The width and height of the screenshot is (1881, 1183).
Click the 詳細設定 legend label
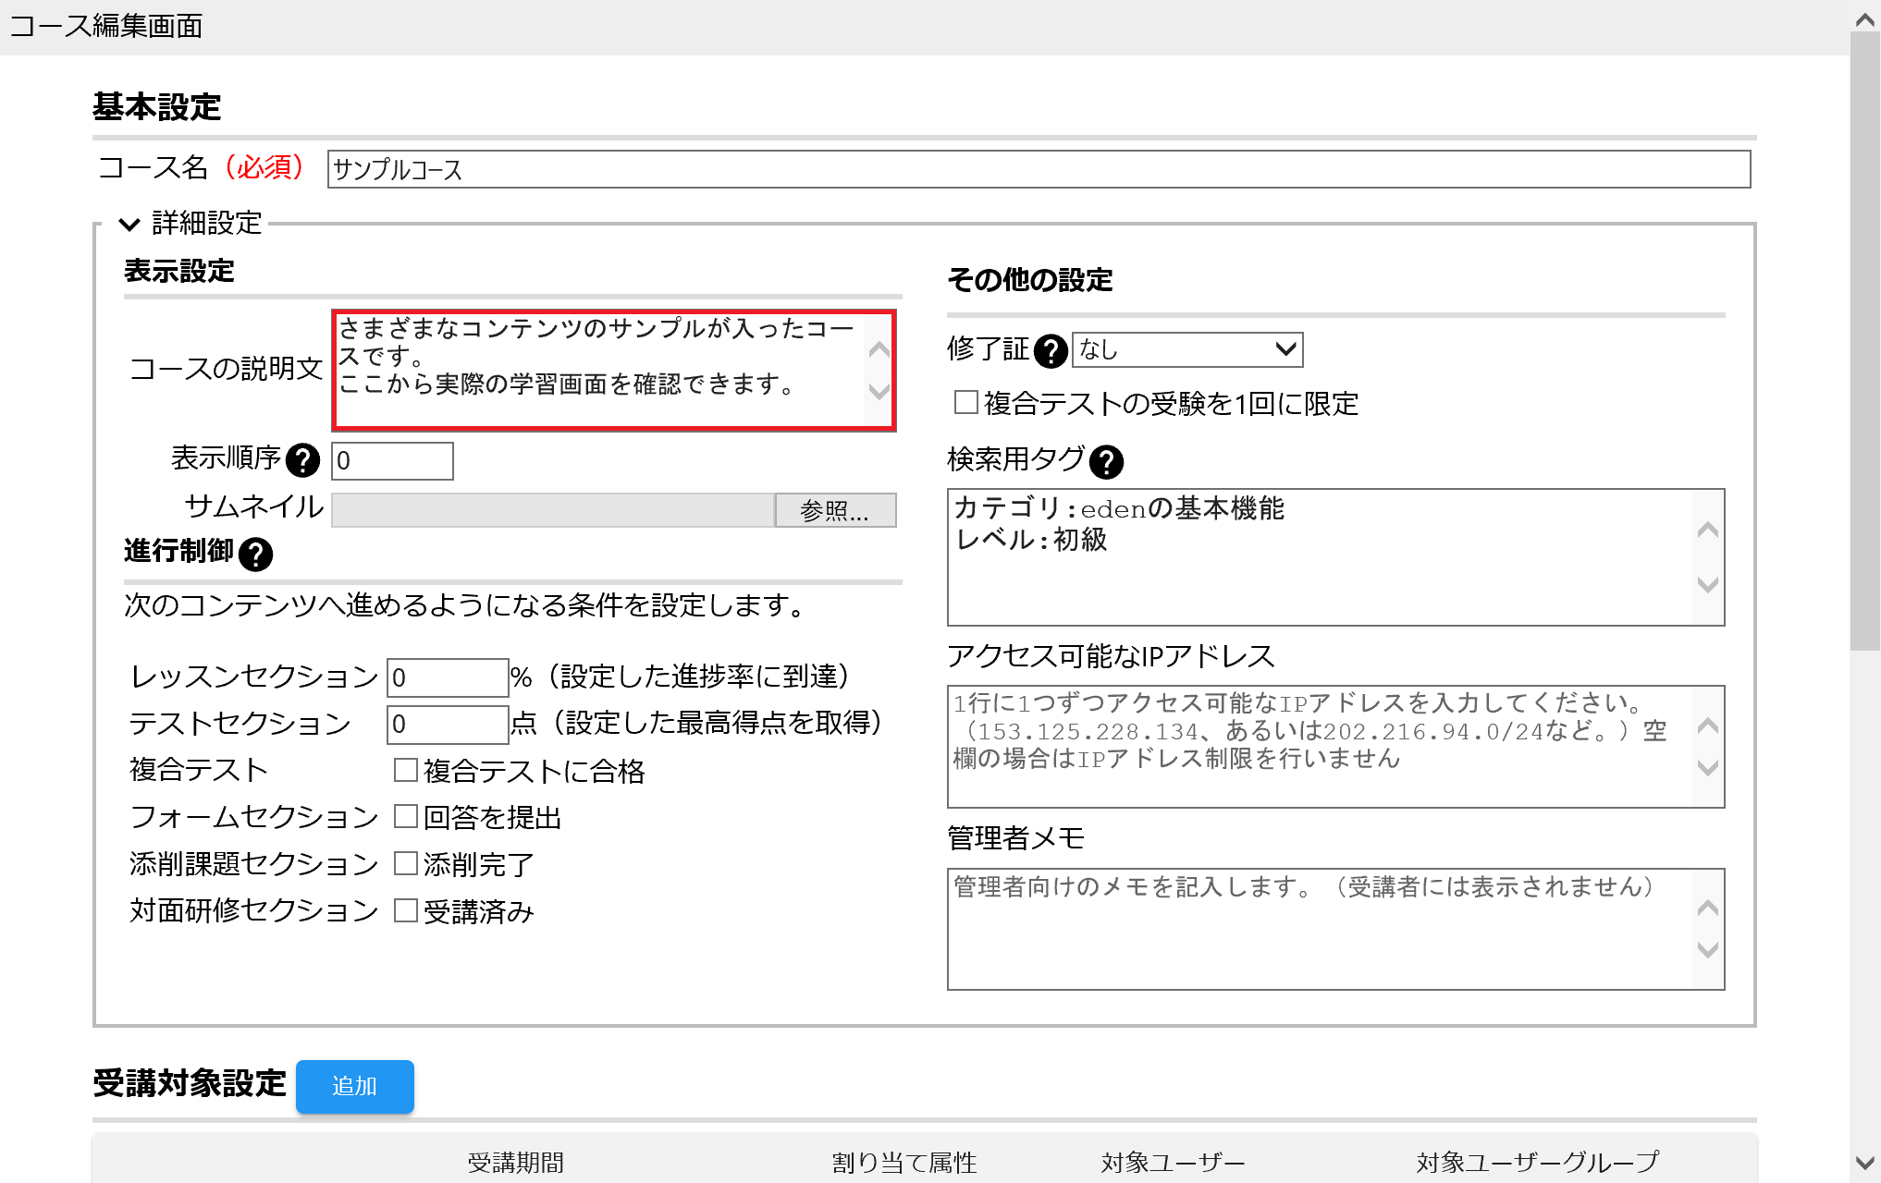[207, 223]
